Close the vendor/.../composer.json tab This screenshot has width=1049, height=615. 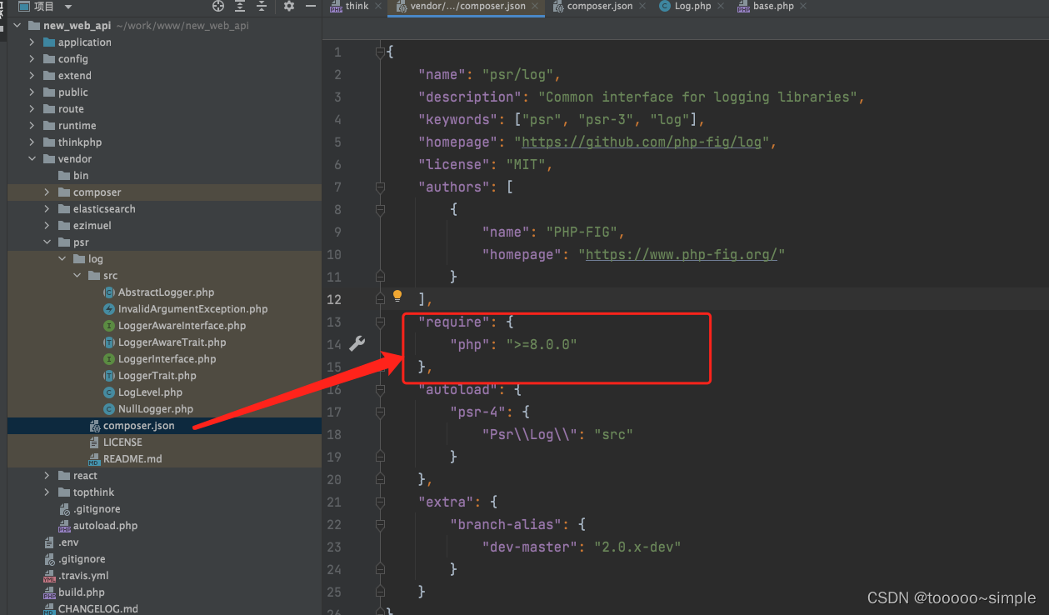click(534, 6)
